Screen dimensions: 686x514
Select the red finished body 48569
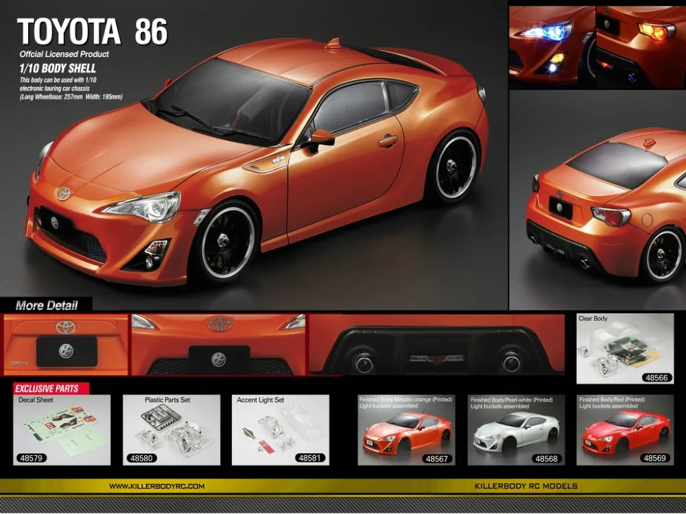pos(625,430)
